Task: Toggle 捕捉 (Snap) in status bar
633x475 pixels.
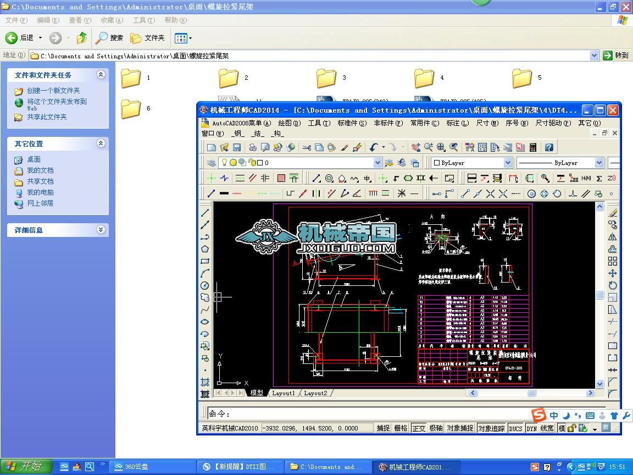Action: click(383, 428)
